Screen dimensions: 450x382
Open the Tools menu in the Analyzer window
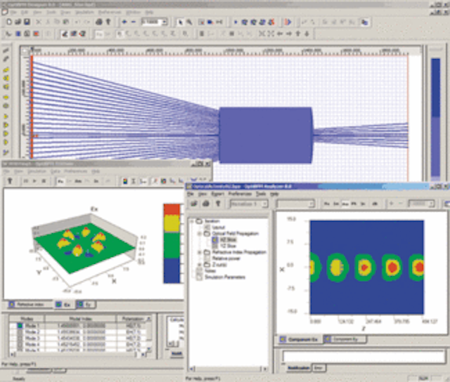click(261, 194)
